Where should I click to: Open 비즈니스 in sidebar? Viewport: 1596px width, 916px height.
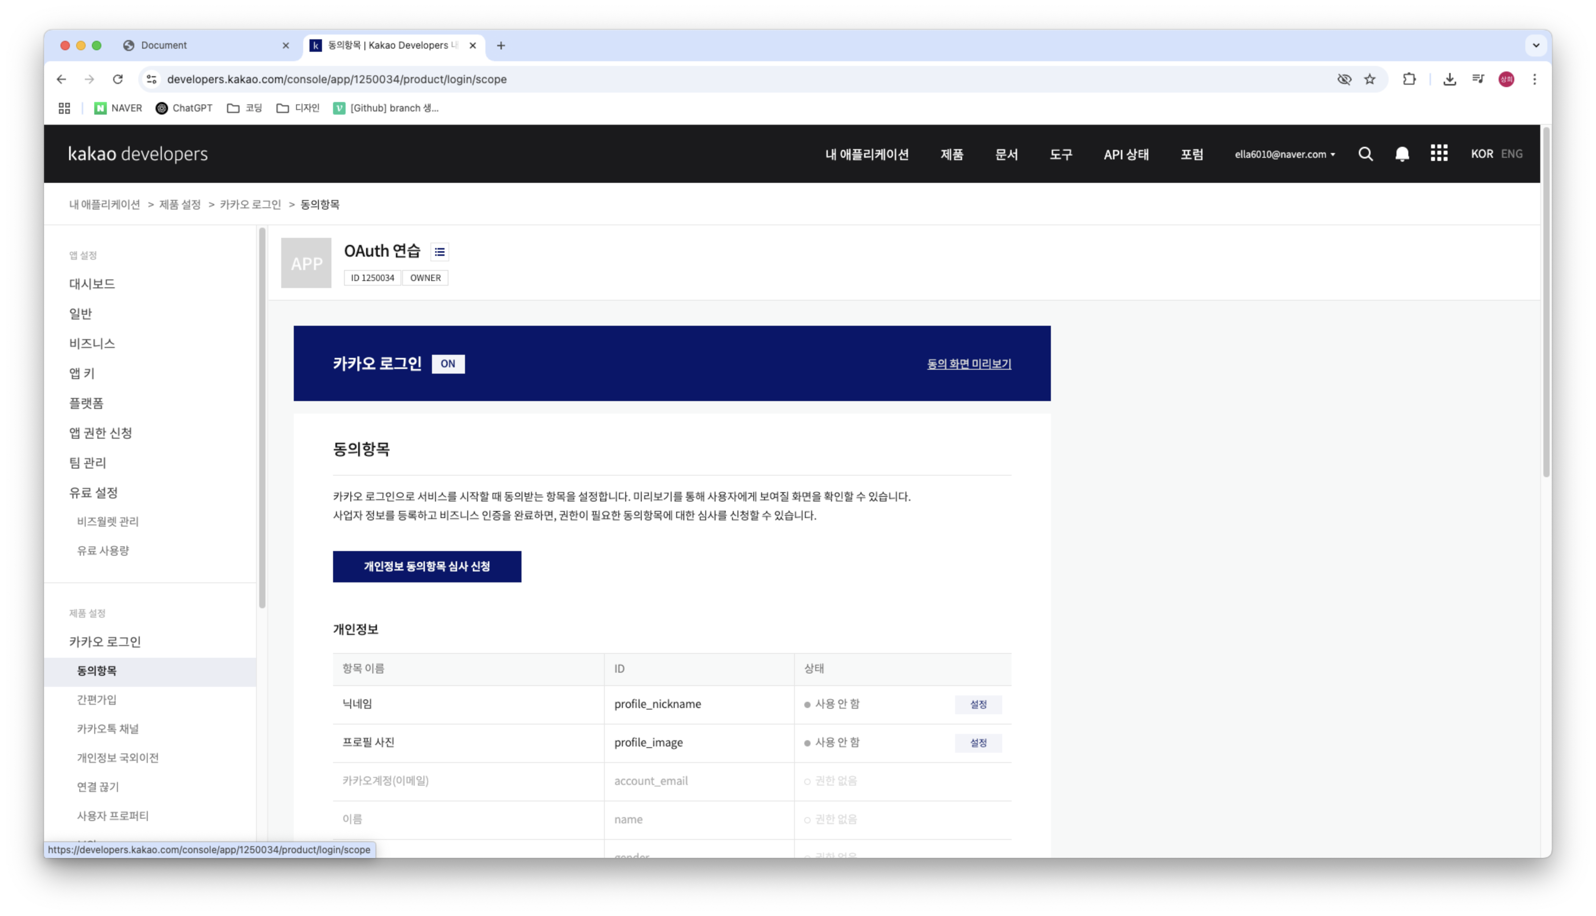coord(92,343)
